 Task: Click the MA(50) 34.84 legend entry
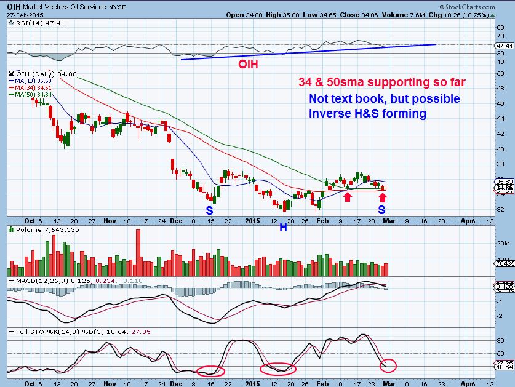click(30, 95)
